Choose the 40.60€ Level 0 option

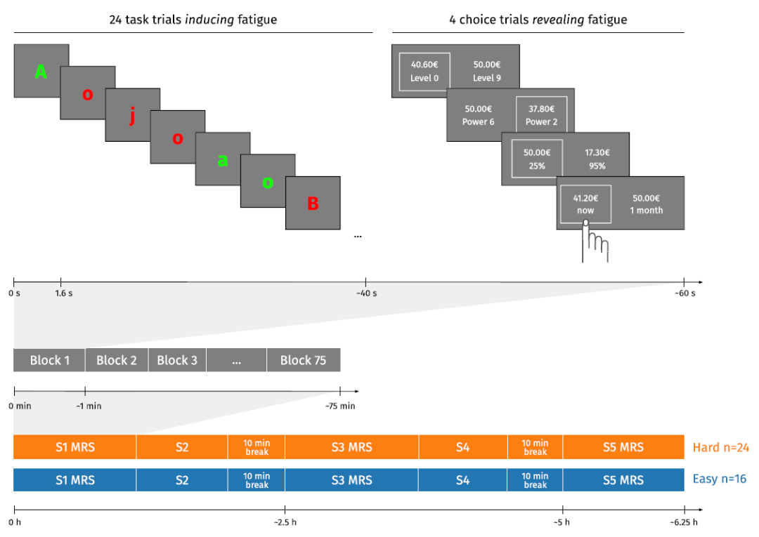coord(424,72)
